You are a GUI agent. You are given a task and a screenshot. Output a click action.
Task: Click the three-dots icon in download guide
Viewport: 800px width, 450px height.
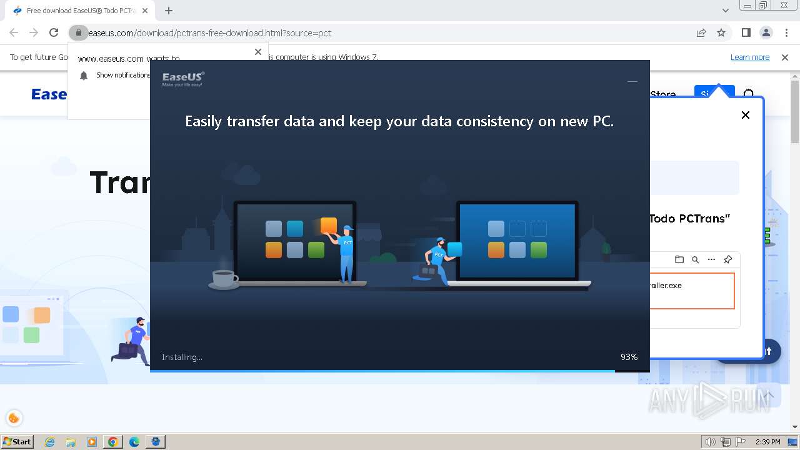(711, 259)
